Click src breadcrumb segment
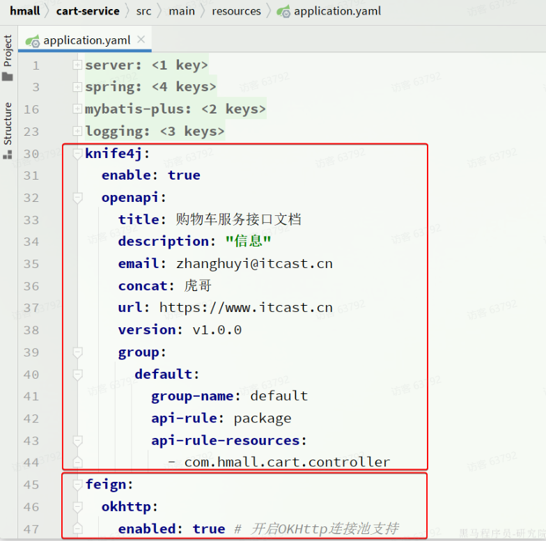 tap(143, 11)
